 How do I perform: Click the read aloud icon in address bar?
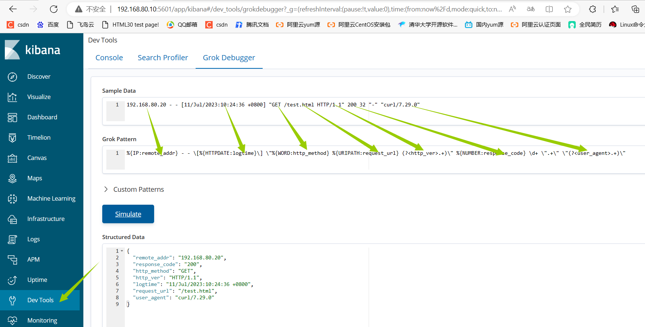(x=513, y=9)
